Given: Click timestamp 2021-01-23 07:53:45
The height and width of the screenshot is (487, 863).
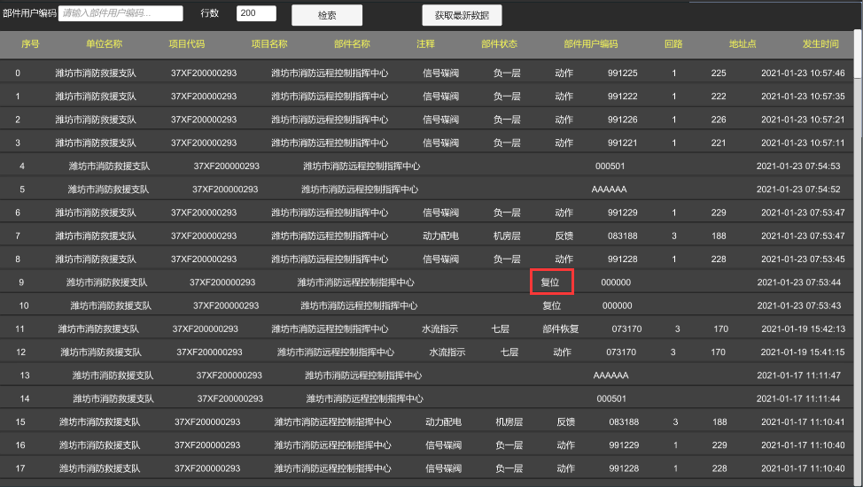Looking at the screenshot, I should tap(803, 259).
